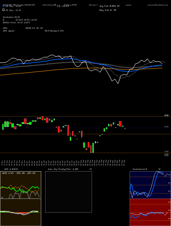The image size is (171, 226).
Task: Click the 'MACD: 15.41, 15.18, 0.23 C' line
Action: (16, 23)
